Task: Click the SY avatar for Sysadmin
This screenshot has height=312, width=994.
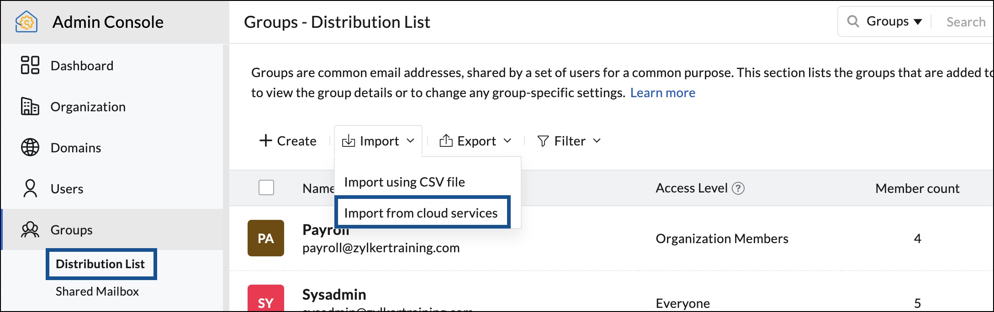Action: (266, 298)
